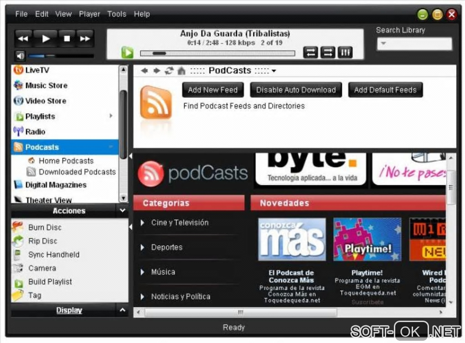Image resolution: width=465 pixels, height=343 pixels.
Task: Click the Tag action
Action: 35,295
